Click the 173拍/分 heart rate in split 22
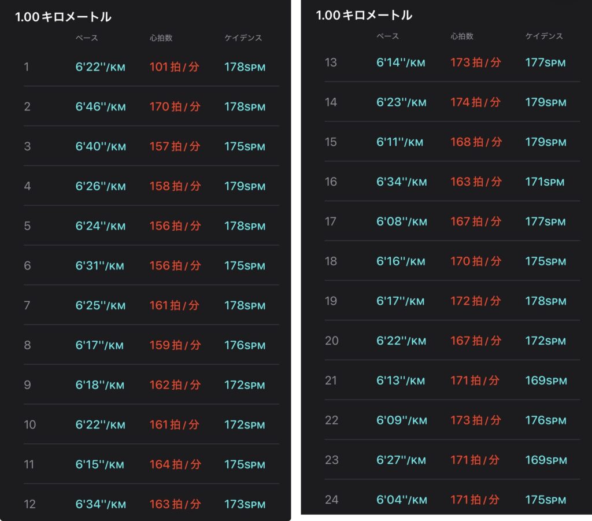This screenshot has width=592, height=521. 476,420
